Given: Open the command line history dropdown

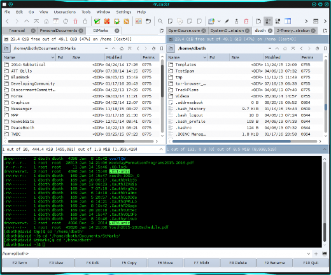Looking at the screenshot, I should [308, 253].
